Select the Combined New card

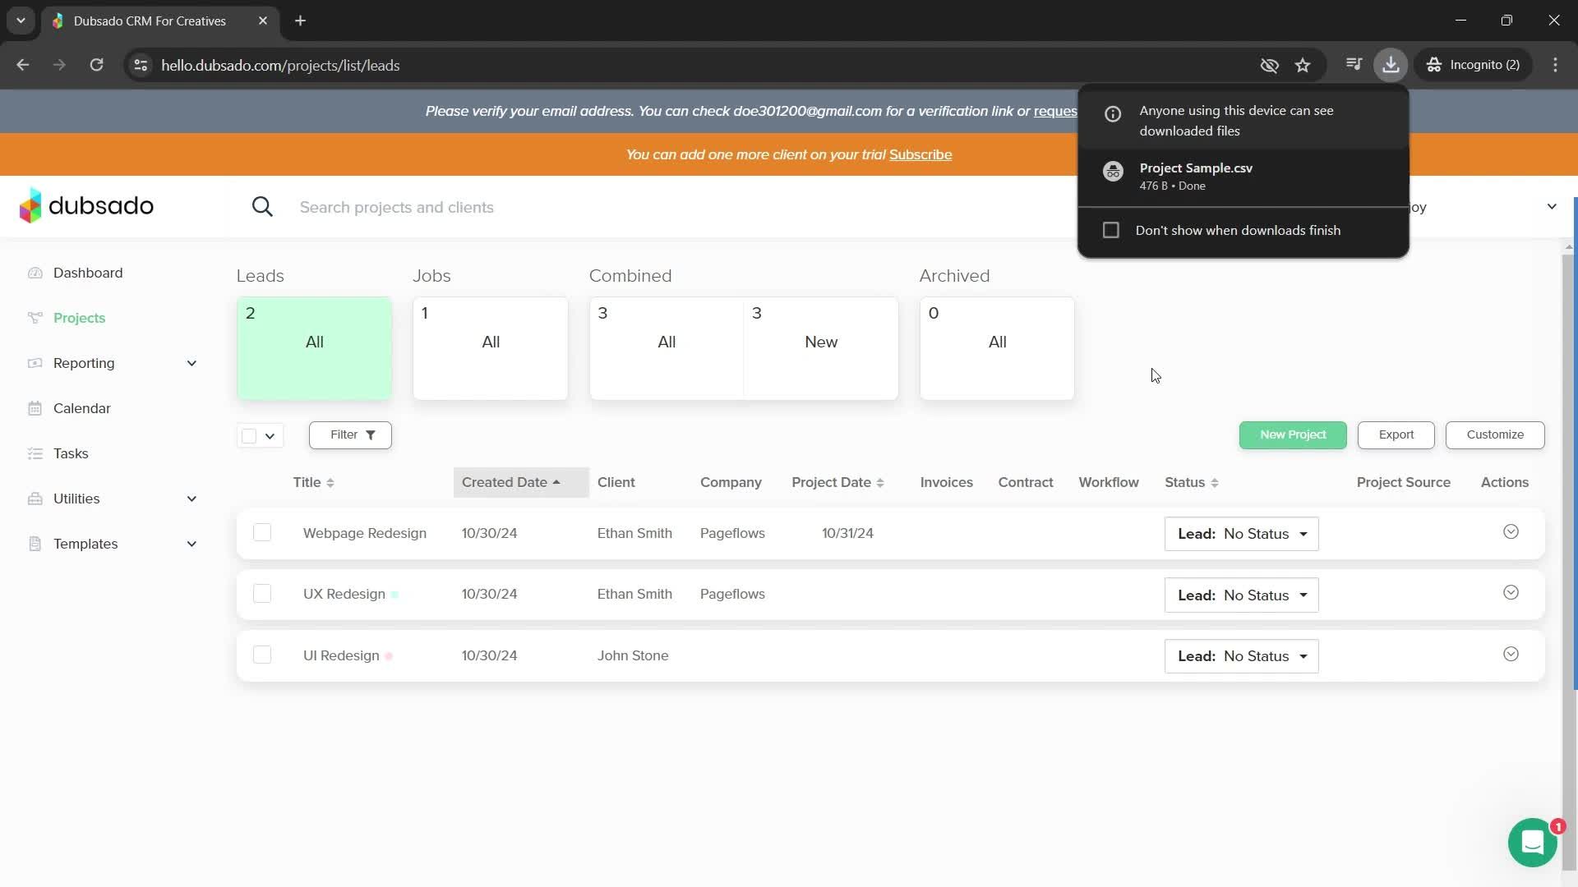[821, 348]
